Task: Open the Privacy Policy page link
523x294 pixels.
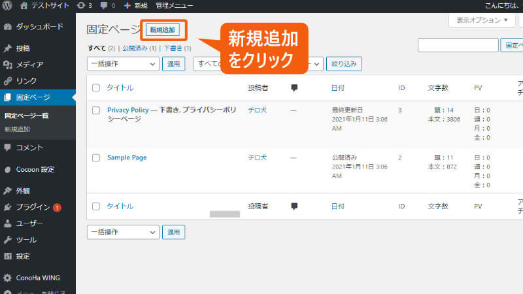Action: [128, 110]
